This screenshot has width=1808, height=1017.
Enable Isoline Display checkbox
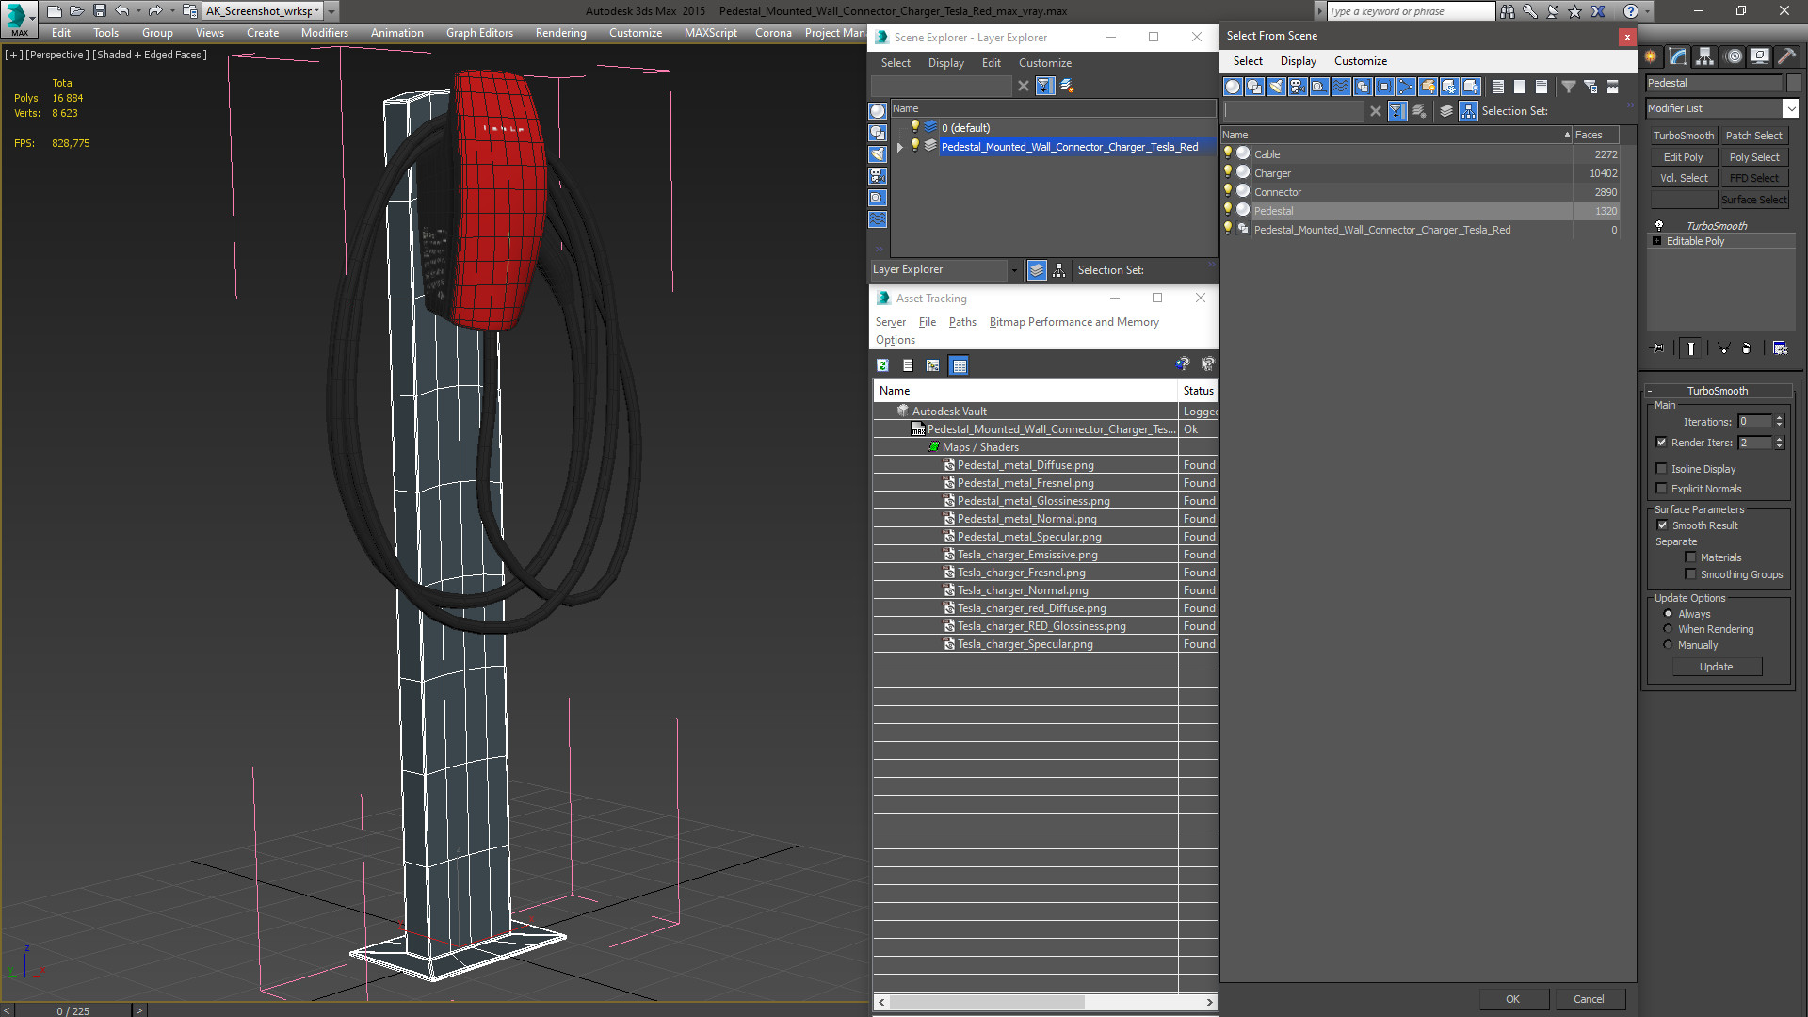[1661, 469]
